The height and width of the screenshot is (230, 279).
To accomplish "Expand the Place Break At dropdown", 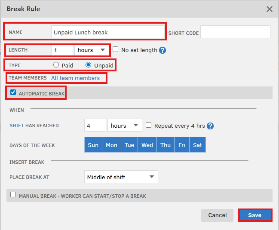I will click(121, 177).
